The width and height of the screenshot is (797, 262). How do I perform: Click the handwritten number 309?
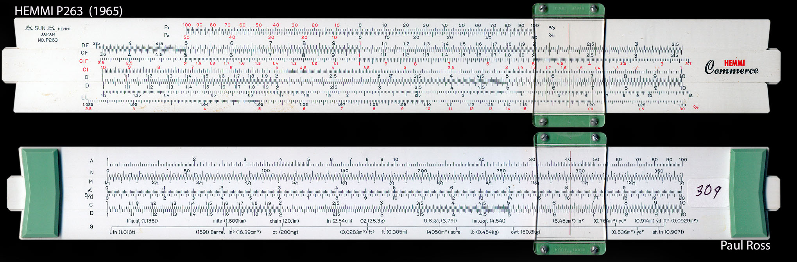coord(708,191)
